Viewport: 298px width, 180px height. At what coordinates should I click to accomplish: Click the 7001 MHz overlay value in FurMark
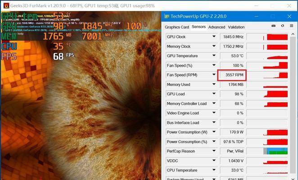point(97,36)
